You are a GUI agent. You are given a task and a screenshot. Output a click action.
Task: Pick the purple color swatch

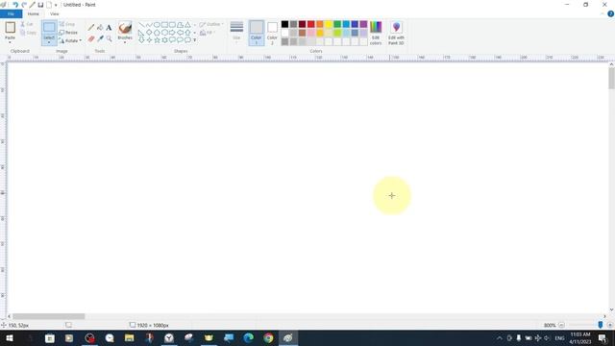tap(363, 24)
